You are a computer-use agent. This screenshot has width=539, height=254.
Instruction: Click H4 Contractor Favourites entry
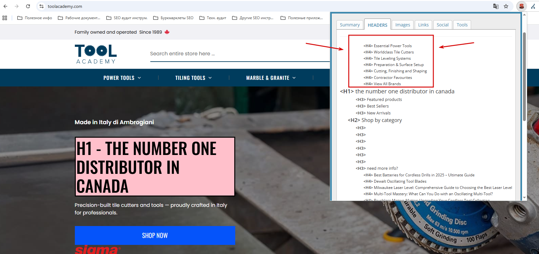[387, 78]
